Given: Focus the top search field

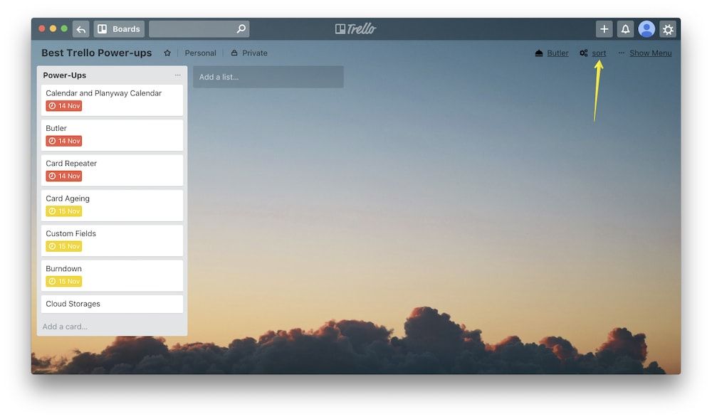Looking at the screenshot, I should click(199, 29).
